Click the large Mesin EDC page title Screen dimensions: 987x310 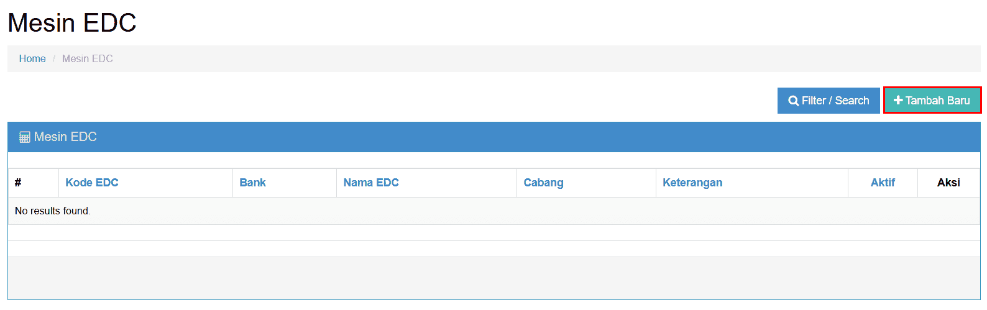[x=72, y=23]
